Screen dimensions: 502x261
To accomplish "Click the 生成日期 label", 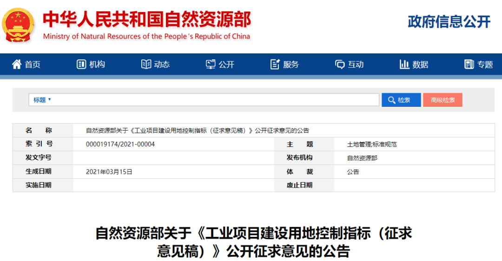I will 39,171.
